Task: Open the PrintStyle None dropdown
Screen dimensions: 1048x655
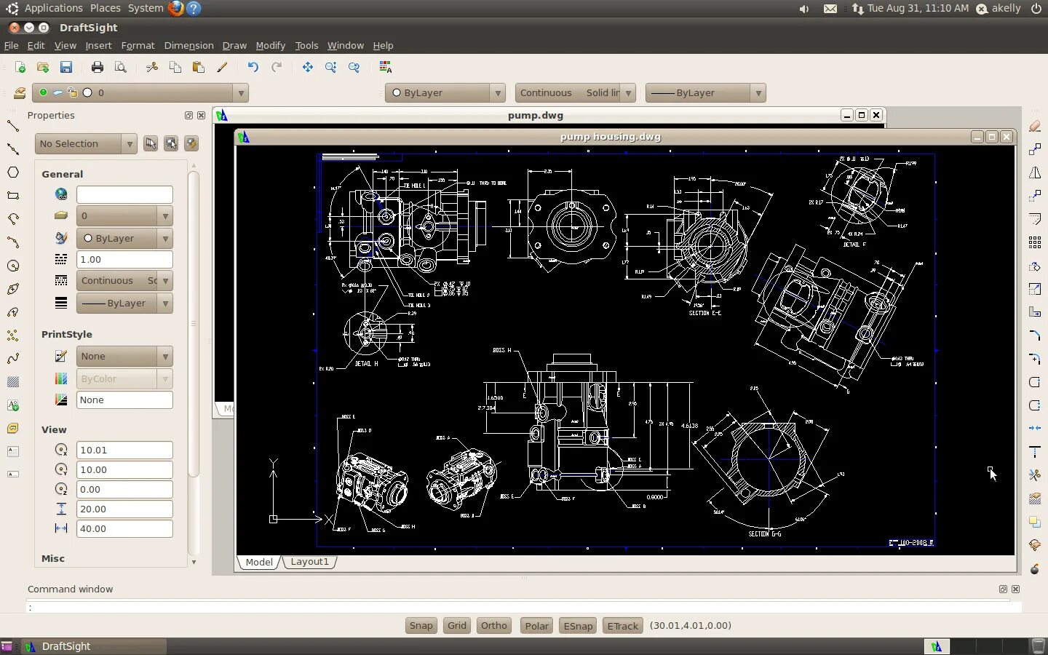Action: pyautogui.click(x=124, y=357)
